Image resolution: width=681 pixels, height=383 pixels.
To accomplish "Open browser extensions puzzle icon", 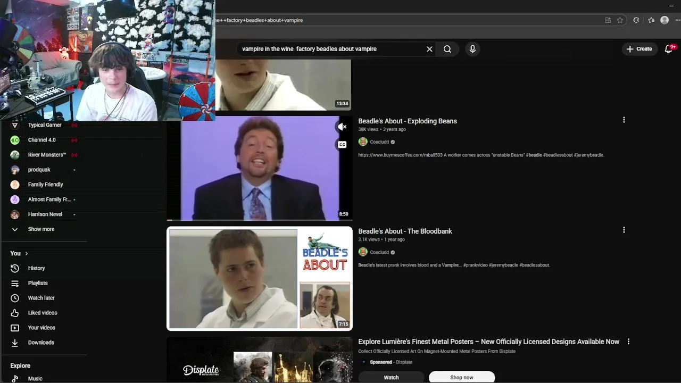I will click(x=636, y=20).
